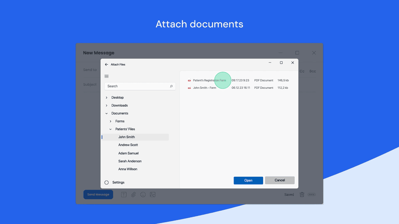399x224 pixels.
Task: Click the insert image icon
Action: (153, 195)
